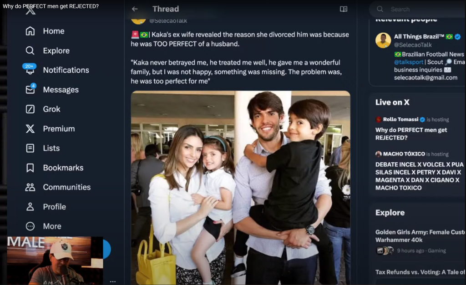Viewport: 466px width, 285px height.
Task: Click the Profile person icon
Action: click(30, 207)
